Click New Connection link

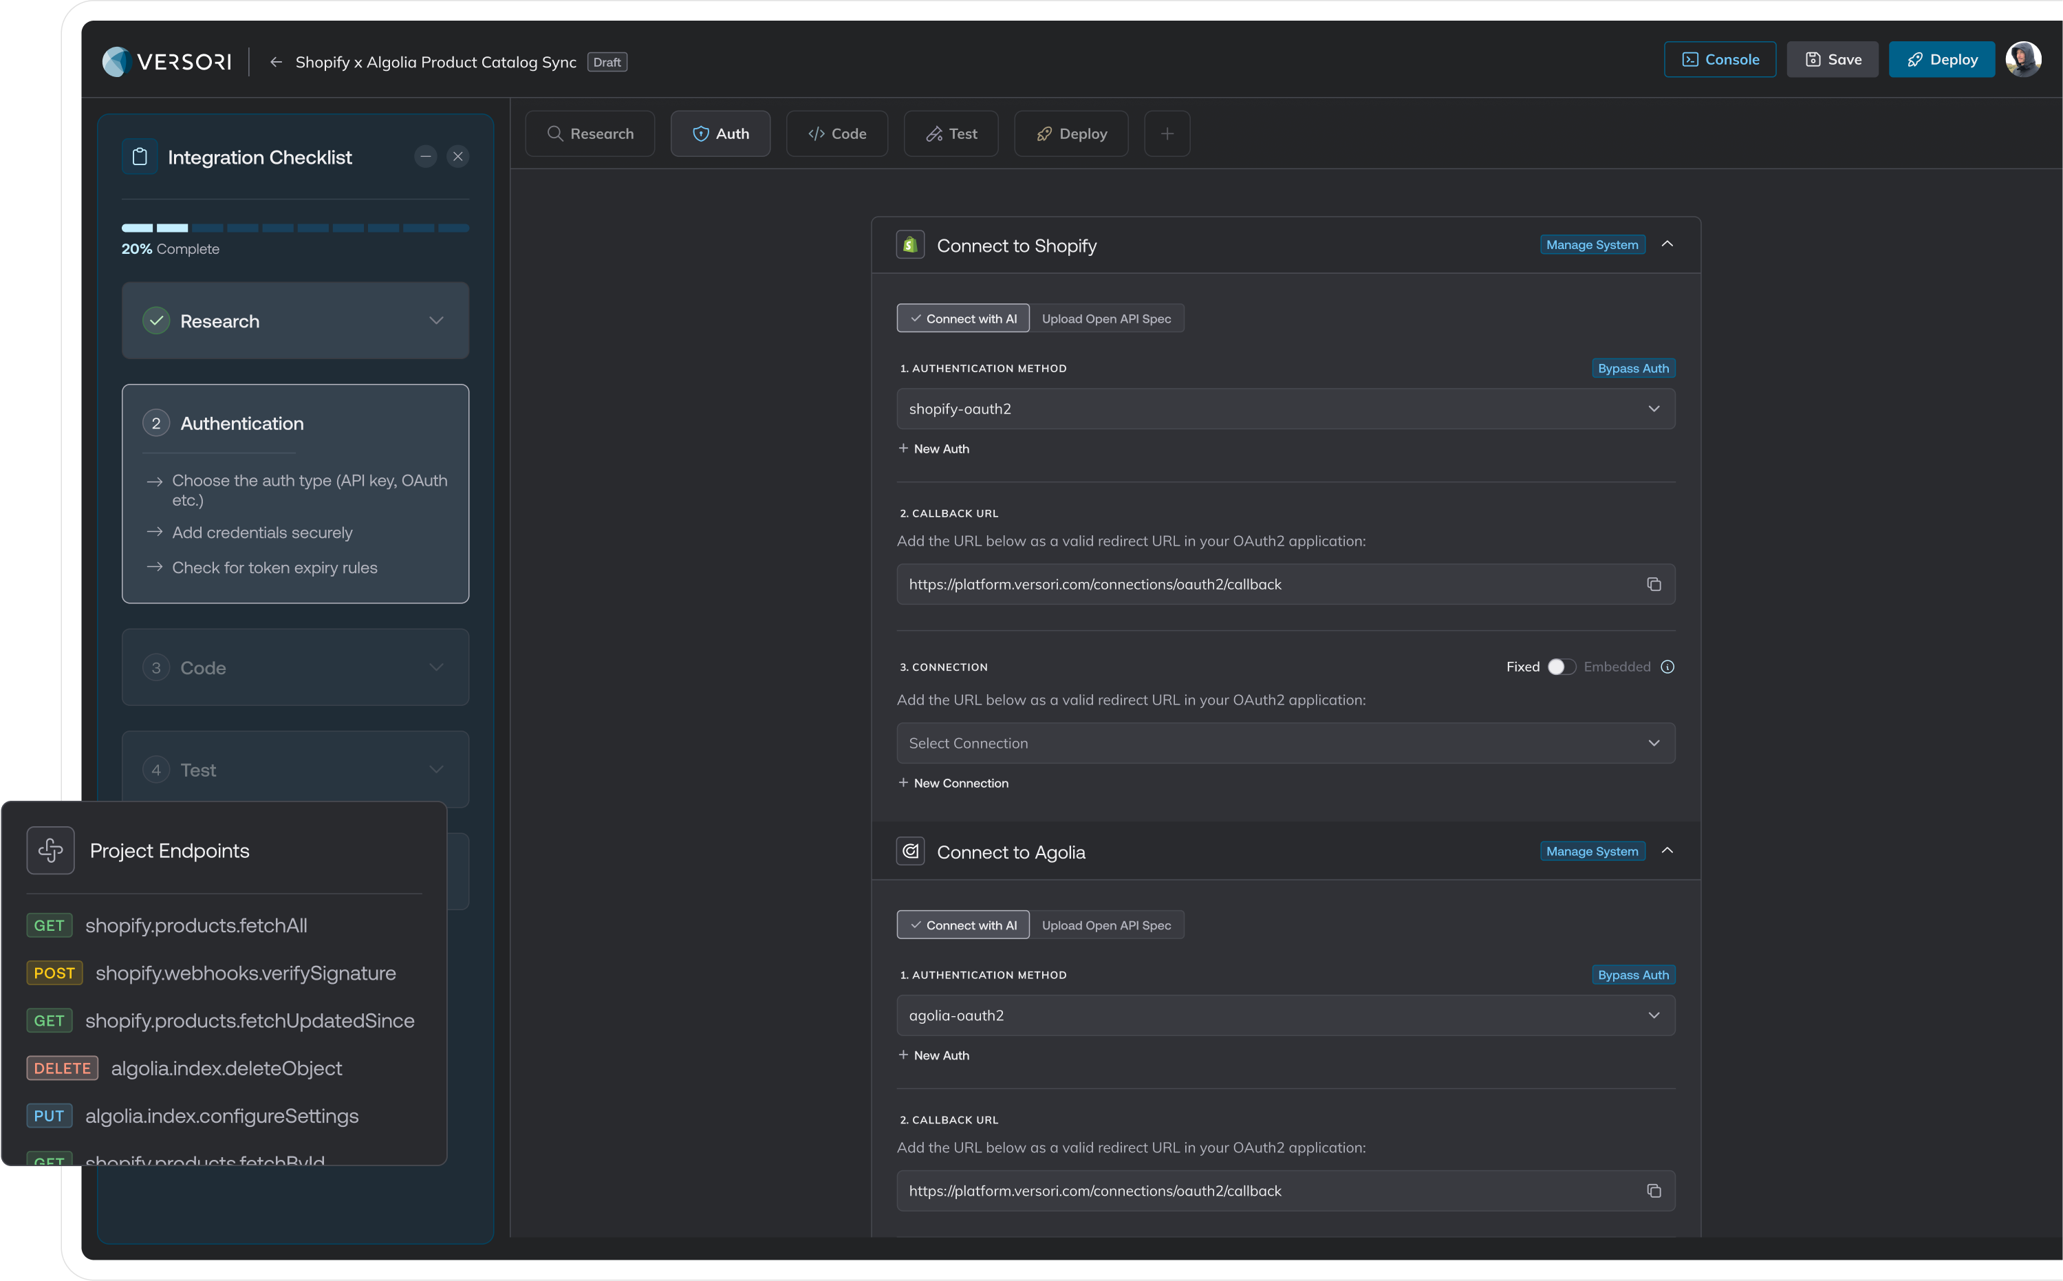coord(953,783)
